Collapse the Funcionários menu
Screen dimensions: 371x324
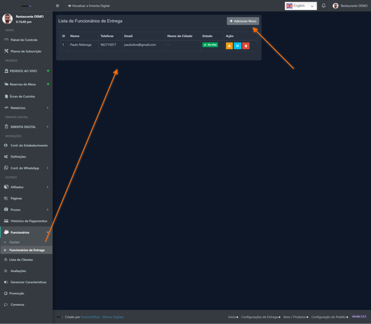click(x=26, y=232)
